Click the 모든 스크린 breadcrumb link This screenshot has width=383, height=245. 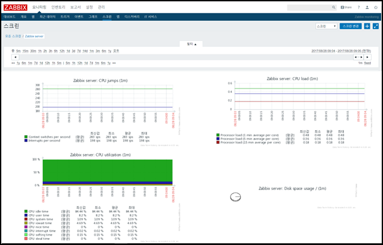pyautogui.click(x=13, y=36)
